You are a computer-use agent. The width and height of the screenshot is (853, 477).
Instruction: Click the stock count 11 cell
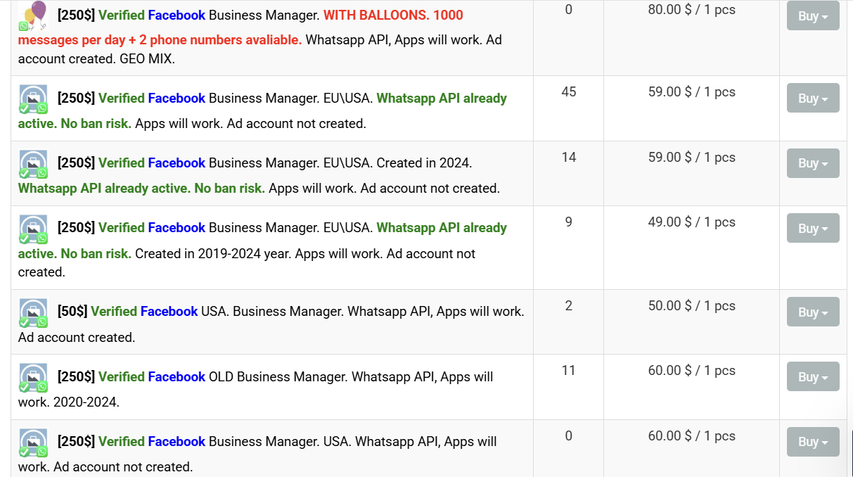[x=568, y=370]
